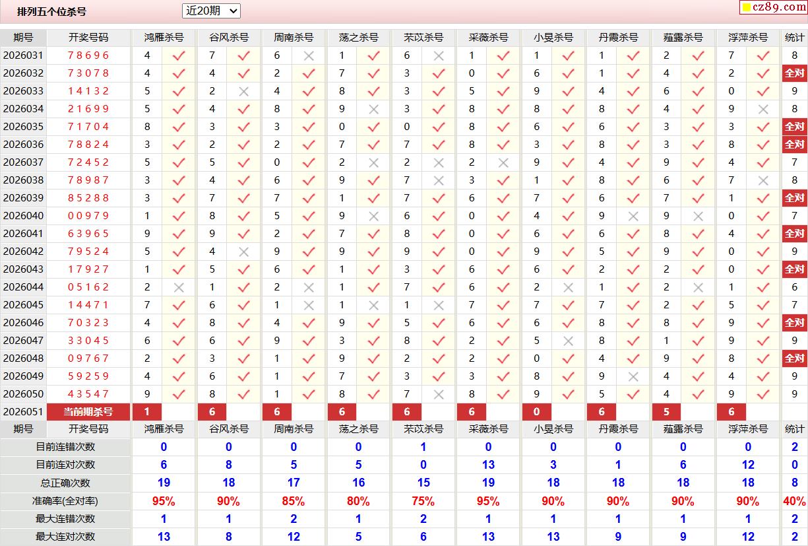808x546 pixels.
Task: Click the top 鸿雁杀号 column header
Action: coord(164,38)
